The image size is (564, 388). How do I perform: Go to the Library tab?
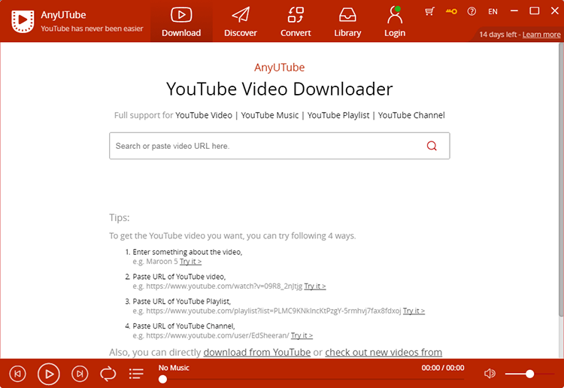(347, 23)
